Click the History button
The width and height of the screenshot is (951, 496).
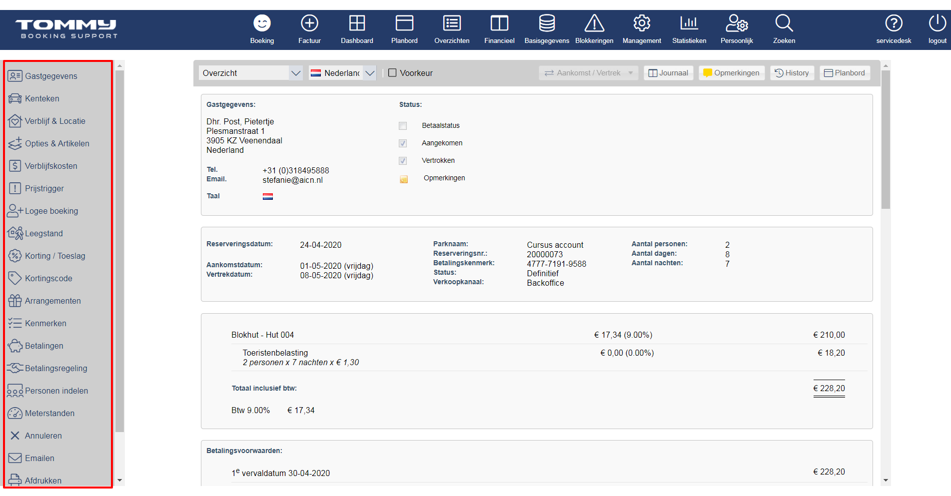tap(792, 73)
